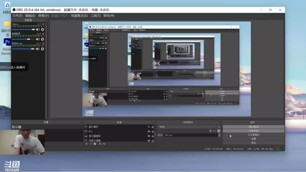Screen dimensions: 306x172
Task: Toggle lock on 荒野大镖客 source
Action: tap(153, 141)
